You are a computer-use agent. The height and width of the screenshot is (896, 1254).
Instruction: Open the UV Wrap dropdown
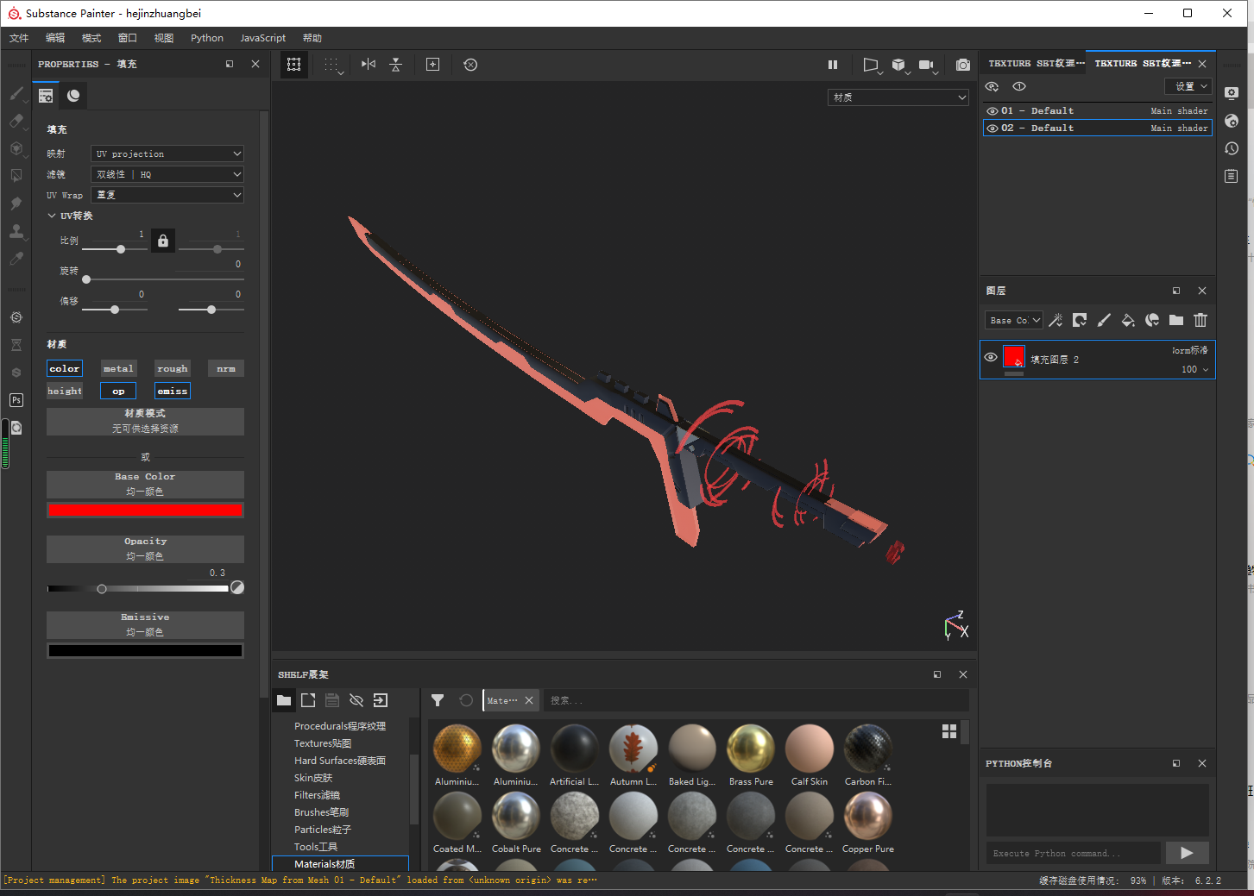pos(167,195)
